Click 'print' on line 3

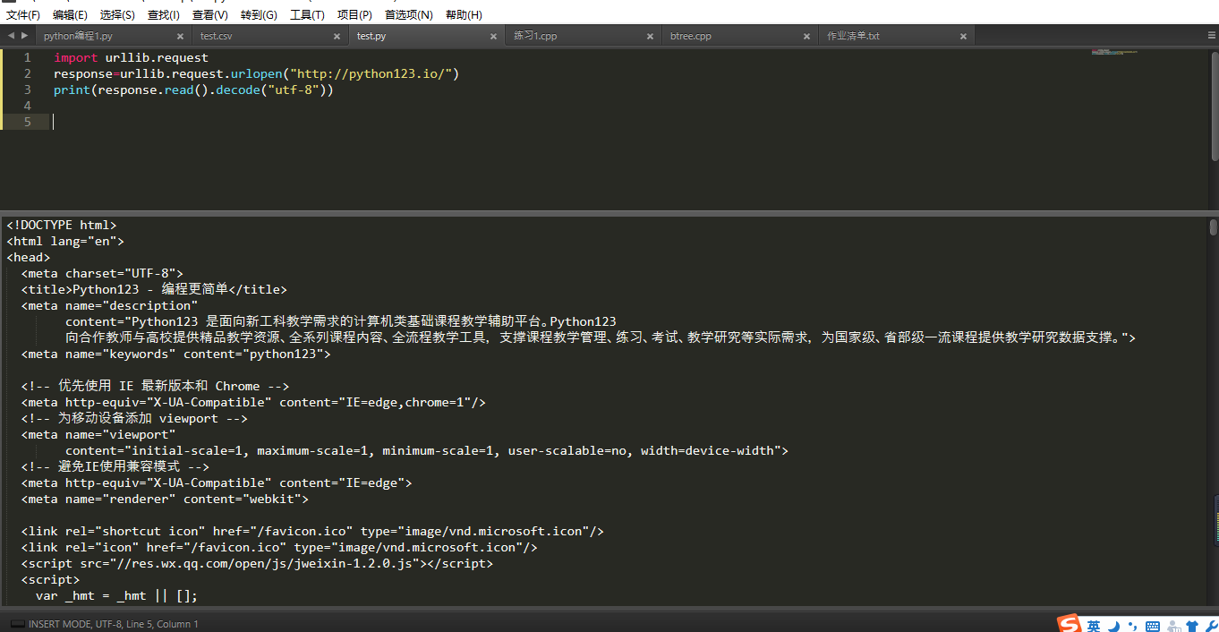pos(72,90)
